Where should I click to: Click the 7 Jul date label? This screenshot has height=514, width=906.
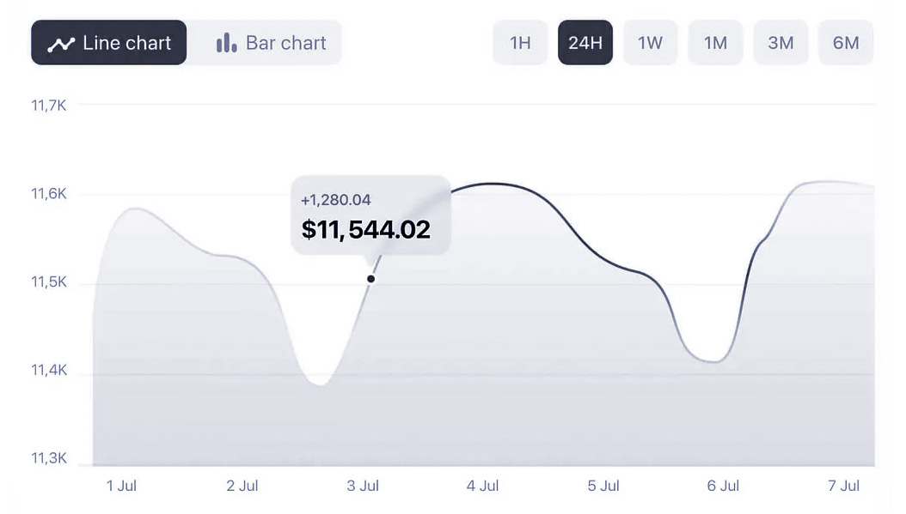coord(843,486)
